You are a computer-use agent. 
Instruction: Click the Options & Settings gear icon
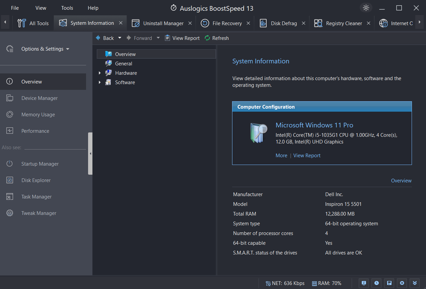click(10, 49)
